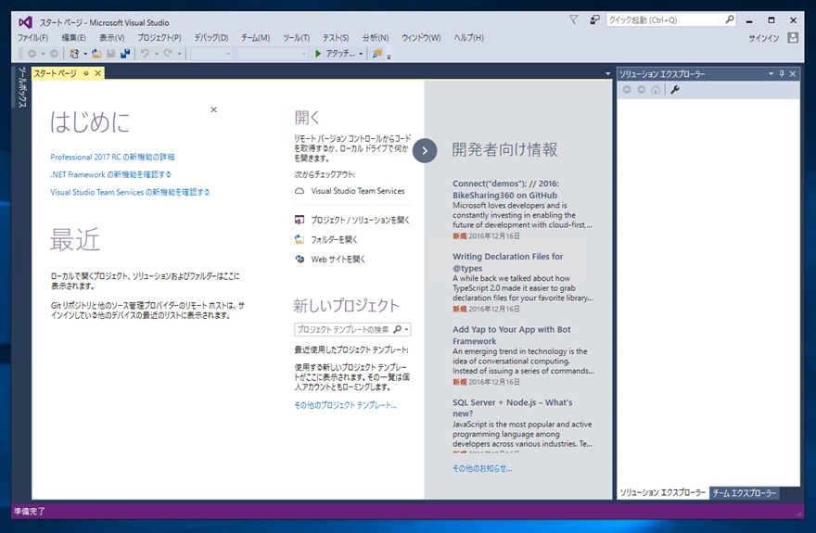Open the toolbar overflow options arrow
Image resolution: width=816 pixels, height=533 pixels.
(389, 57)
